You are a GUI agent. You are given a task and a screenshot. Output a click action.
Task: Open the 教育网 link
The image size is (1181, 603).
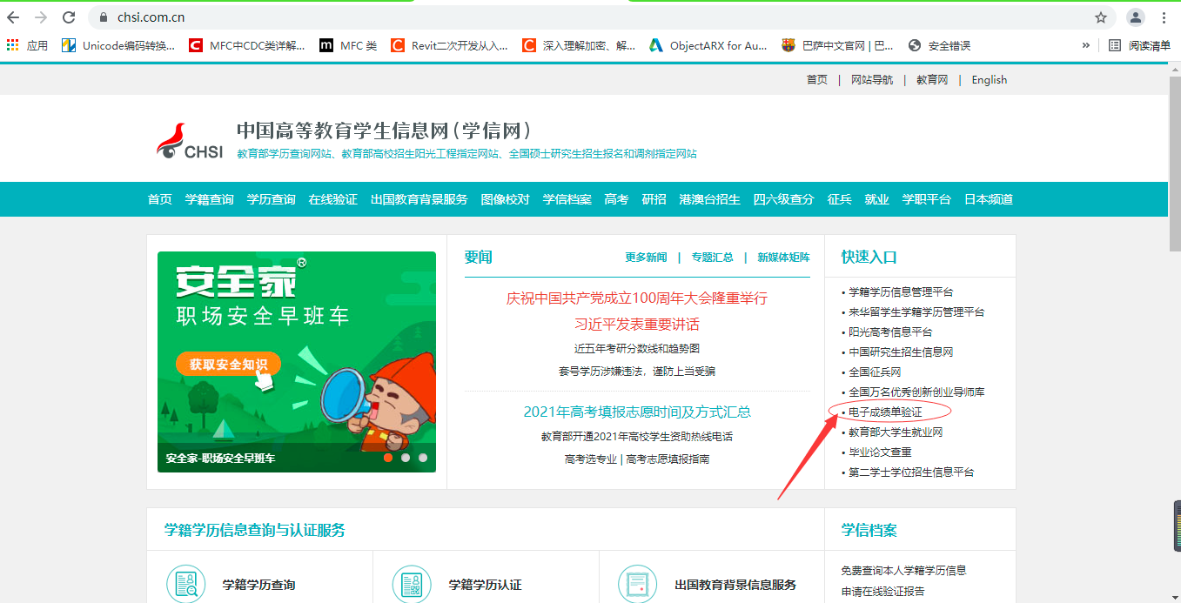[932, 79]
